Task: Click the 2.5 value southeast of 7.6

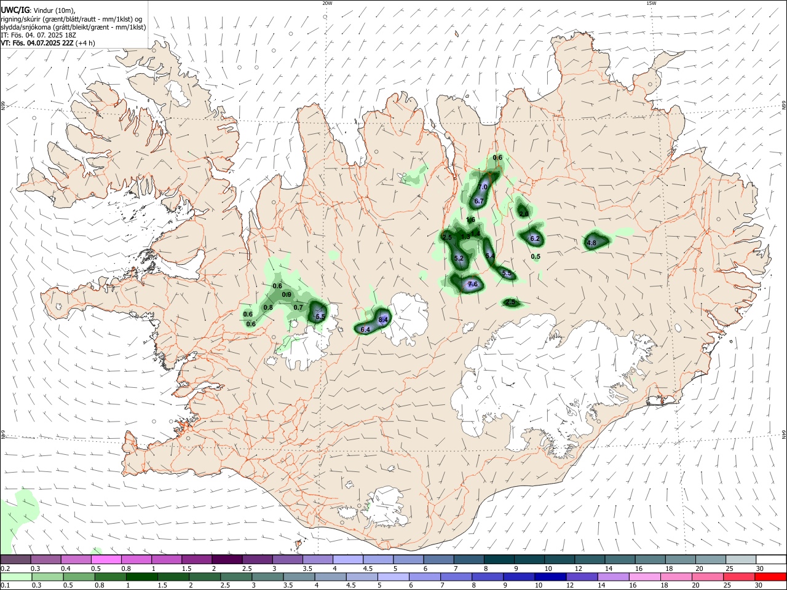Action: coord(510,302)
